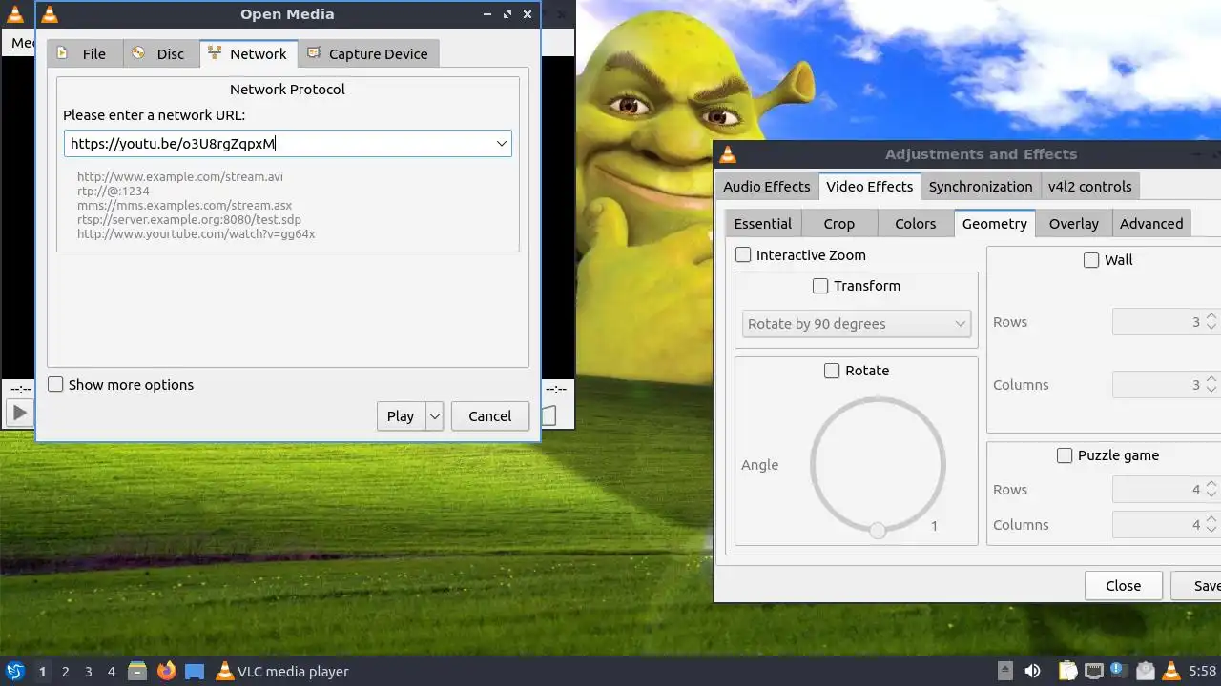Enable the Transform checkbox
This screenshot has height=686, width=1221.
coord(820,285)
